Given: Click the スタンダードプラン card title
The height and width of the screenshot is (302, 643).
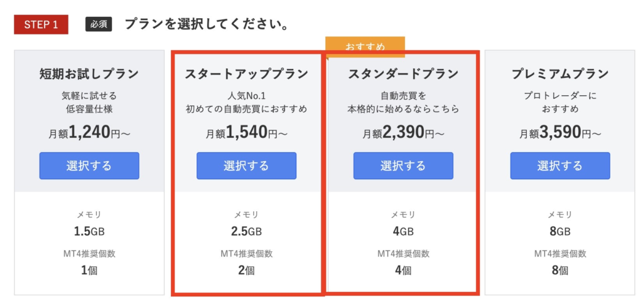Looking at the screenshot, I should 403,74.
